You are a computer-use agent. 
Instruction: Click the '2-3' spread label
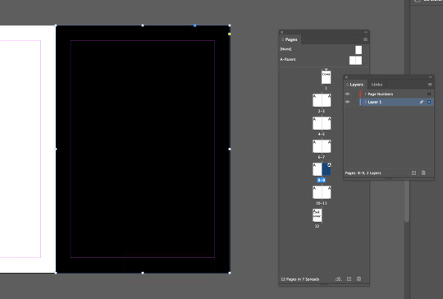[x=322, y=111]
